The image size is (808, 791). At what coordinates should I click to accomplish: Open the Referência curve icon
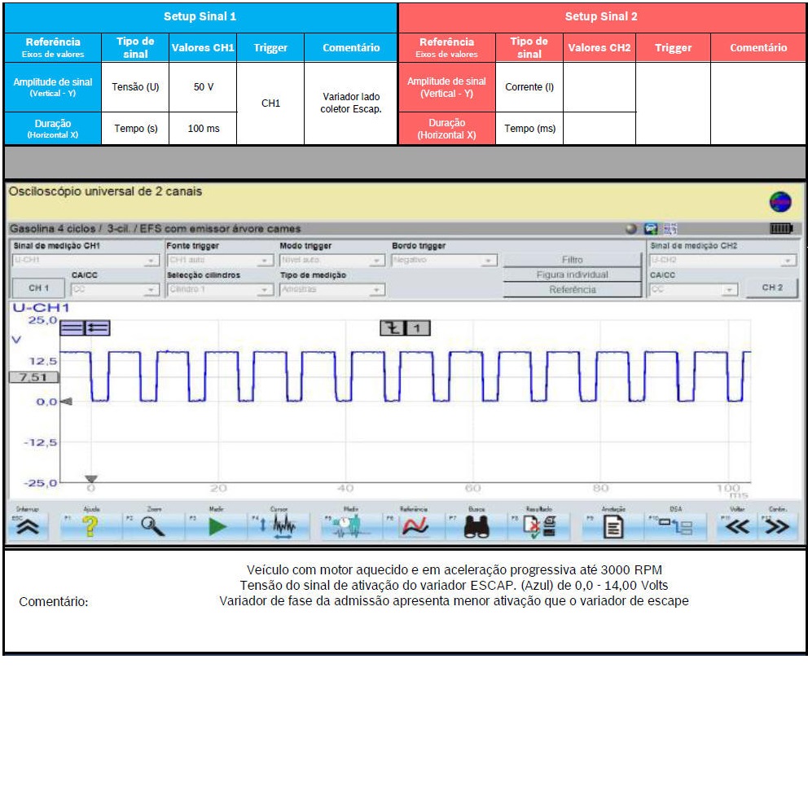[x=415, y=527]
